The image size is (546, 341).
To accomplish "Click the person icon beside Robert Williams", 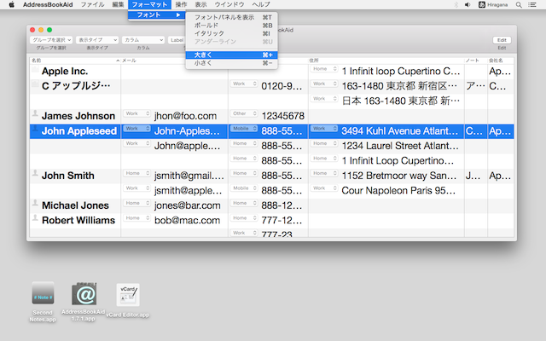I will 35,218.
